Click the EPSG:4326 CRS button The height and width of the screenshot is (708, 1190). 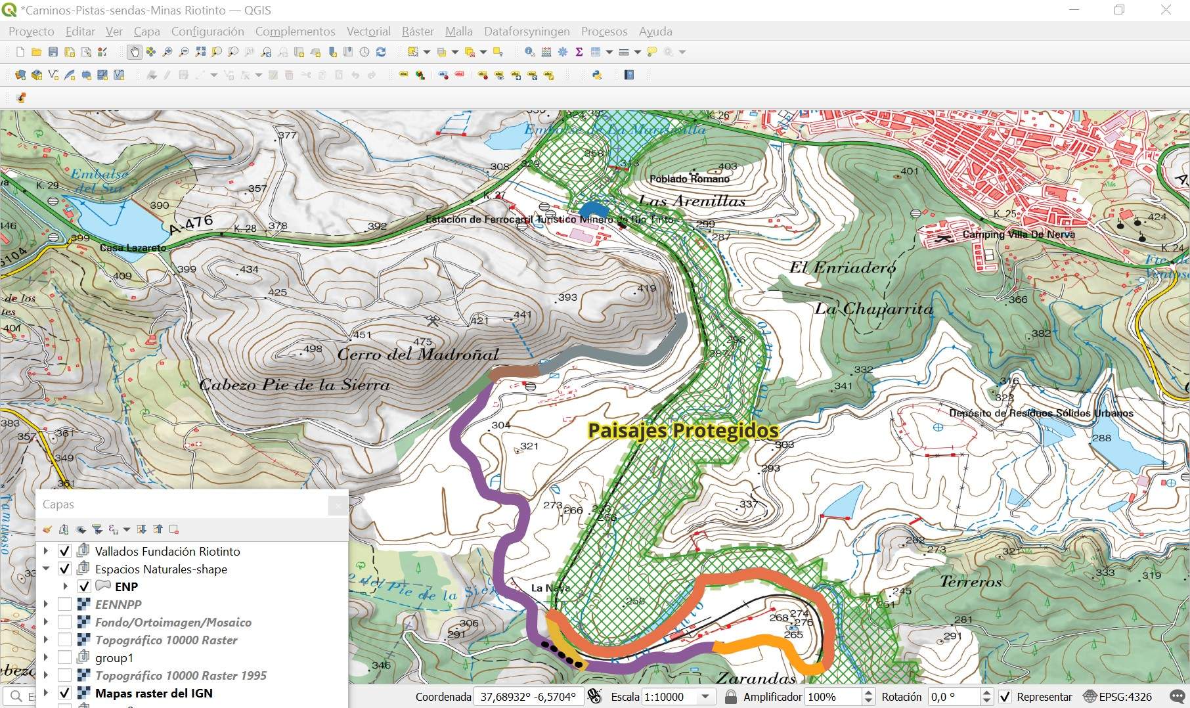(x=1118, y=697)
